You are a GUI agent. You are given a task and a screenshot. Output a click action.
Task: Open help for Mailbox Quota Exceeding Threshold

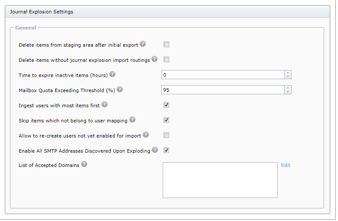click(x=120, y=90)
